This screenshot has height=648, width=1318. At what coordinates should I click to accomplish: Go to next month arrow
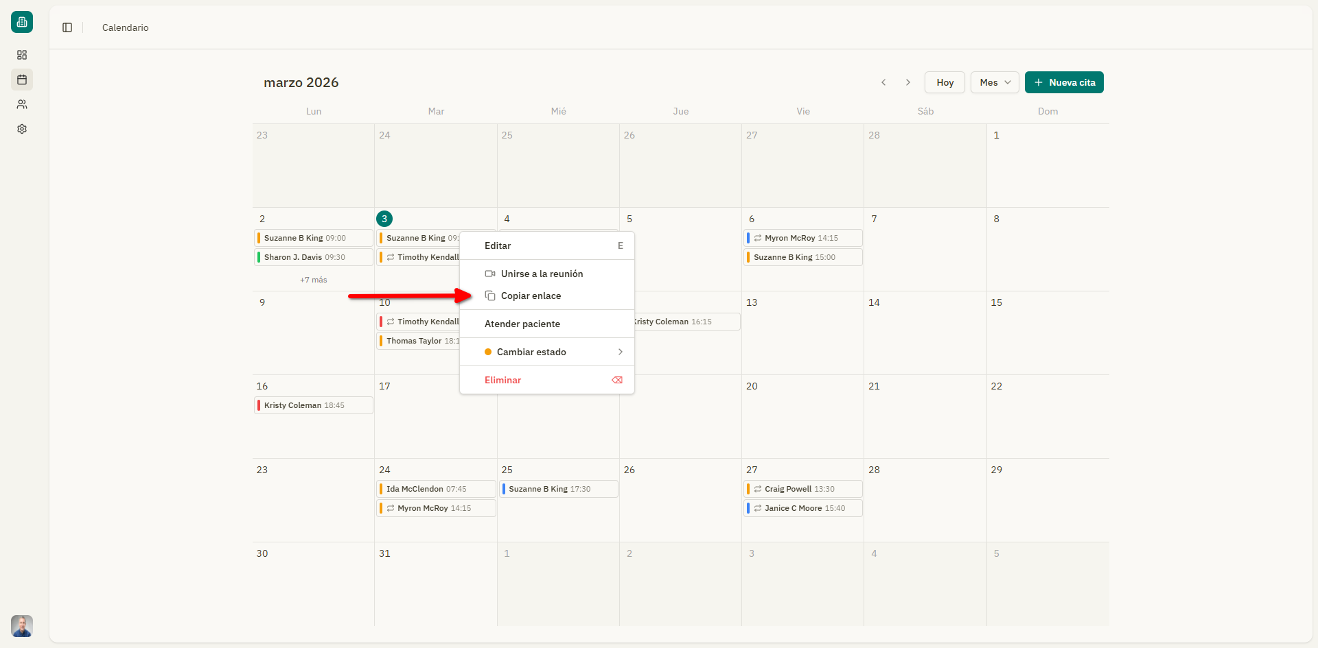908,82
